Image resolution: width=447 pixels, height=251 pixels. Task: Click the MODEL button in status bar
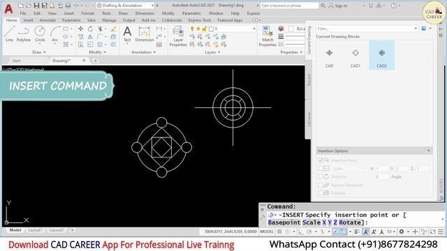[x=267, y=231]
